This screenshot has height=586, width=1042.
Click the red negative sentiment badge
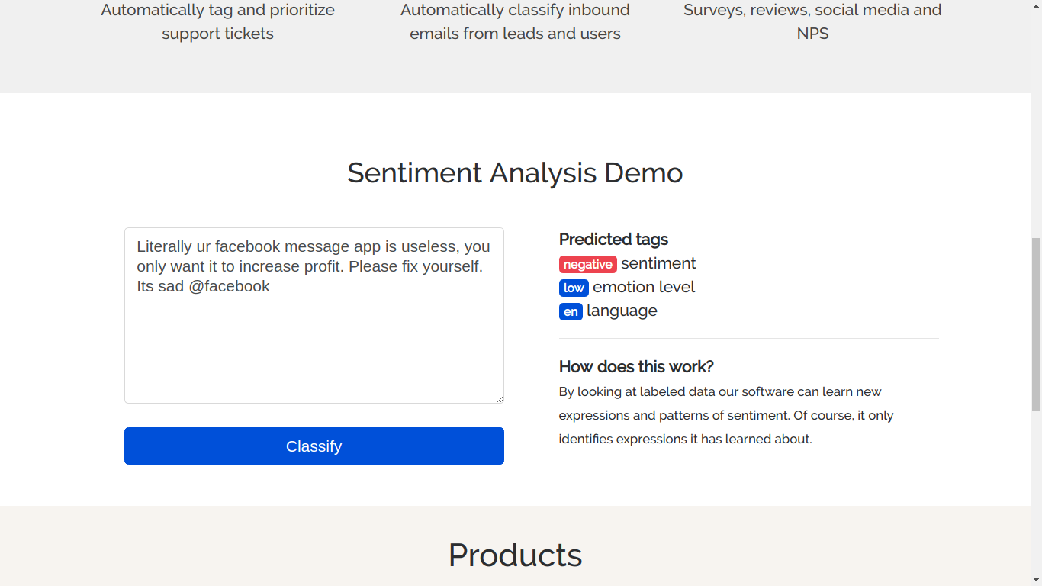point(587,264)
